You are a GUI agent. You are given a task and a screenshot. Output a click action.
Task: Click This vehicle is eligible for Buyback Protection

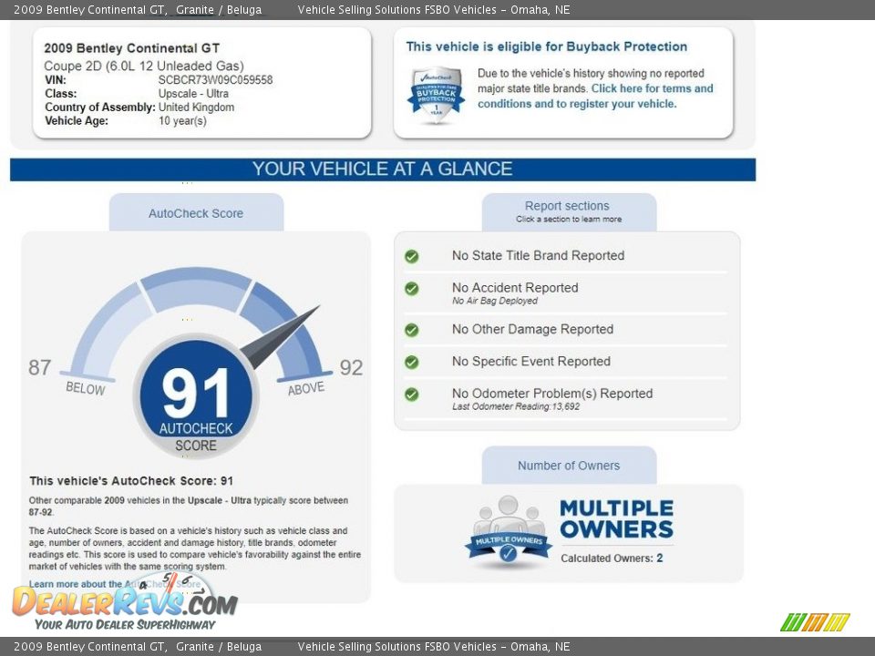point(547,46)
